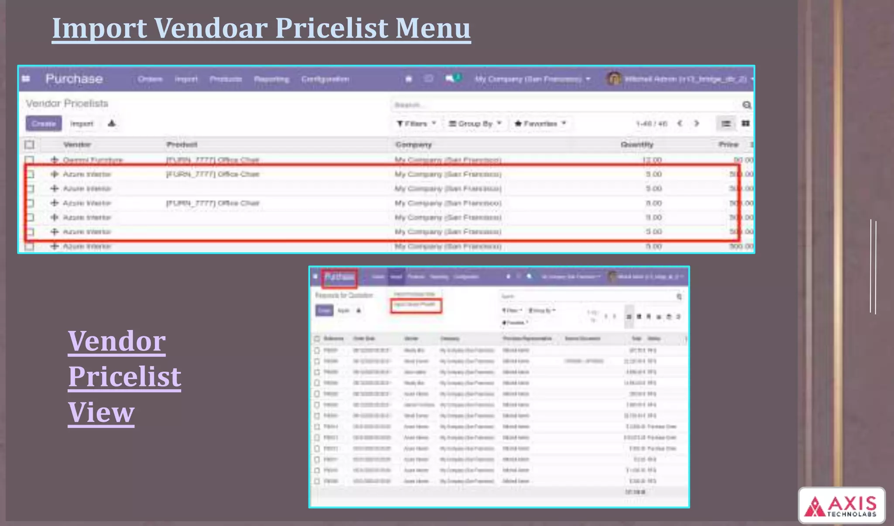
Task: Click Purchase app title in lower screenshot
Action: coord(339,277)
